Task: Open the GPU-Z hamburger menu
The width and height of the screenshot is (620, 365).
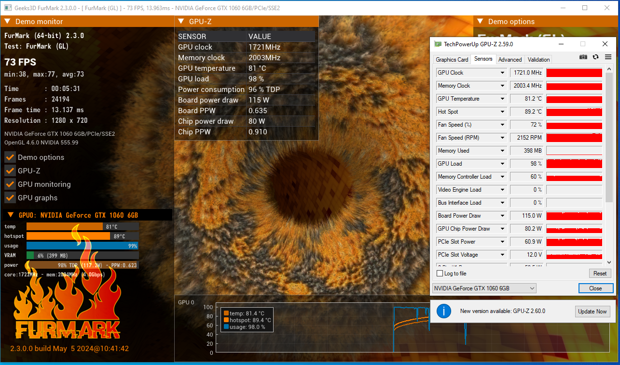Action: pos(608,57)
